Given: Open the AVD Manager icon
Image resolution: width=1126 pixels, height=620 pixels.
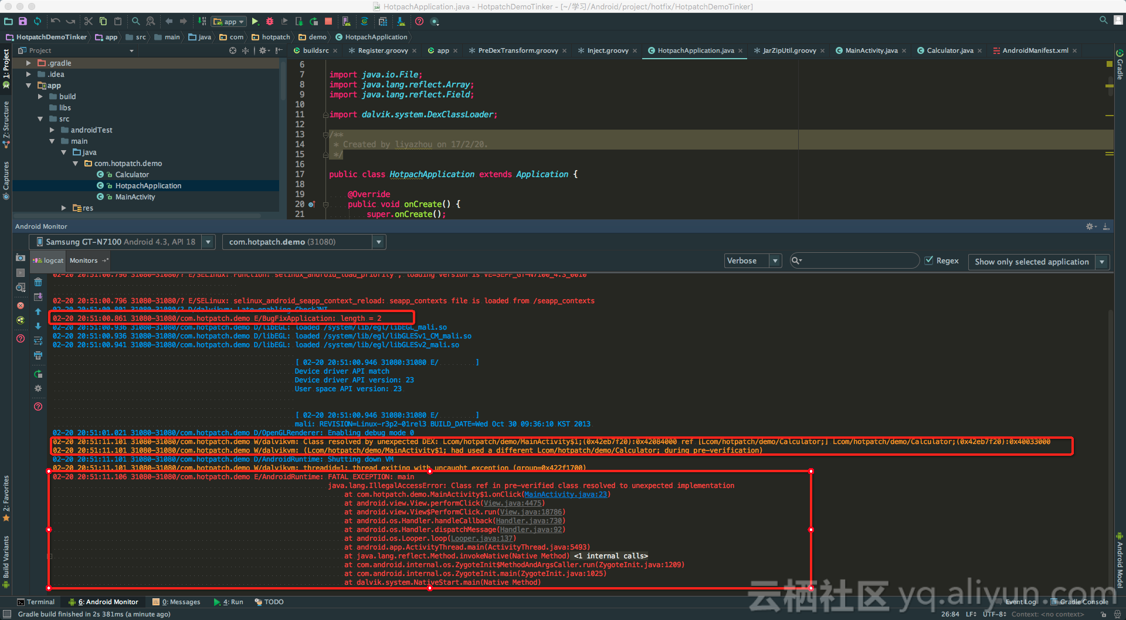Looking at the screenshot, I should tap(347, 22).
